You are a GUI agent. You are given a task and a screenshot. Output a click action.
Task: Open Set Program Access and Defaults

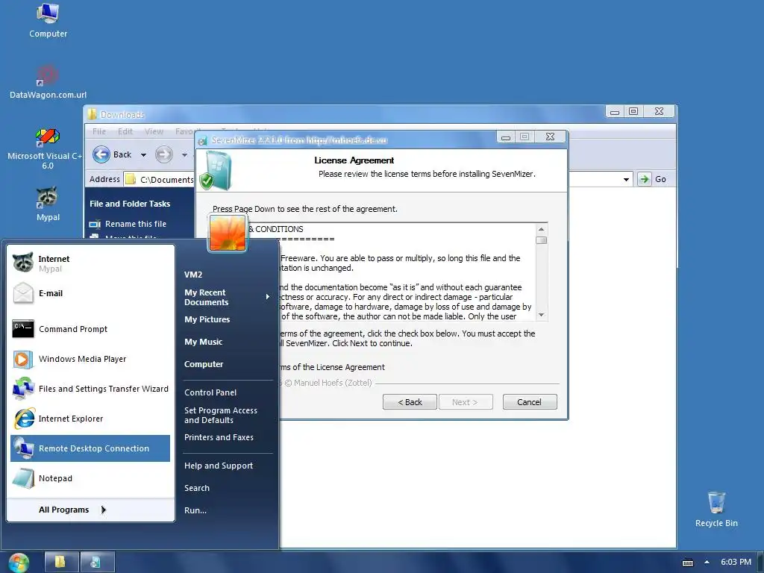click(x=221, y=415)
